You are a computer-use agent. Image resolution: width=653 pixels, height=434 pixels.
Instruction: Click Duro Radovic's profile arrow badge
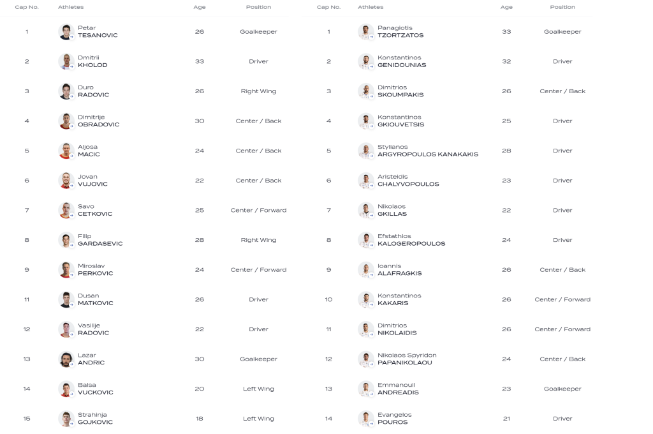(x=71, y=97)
